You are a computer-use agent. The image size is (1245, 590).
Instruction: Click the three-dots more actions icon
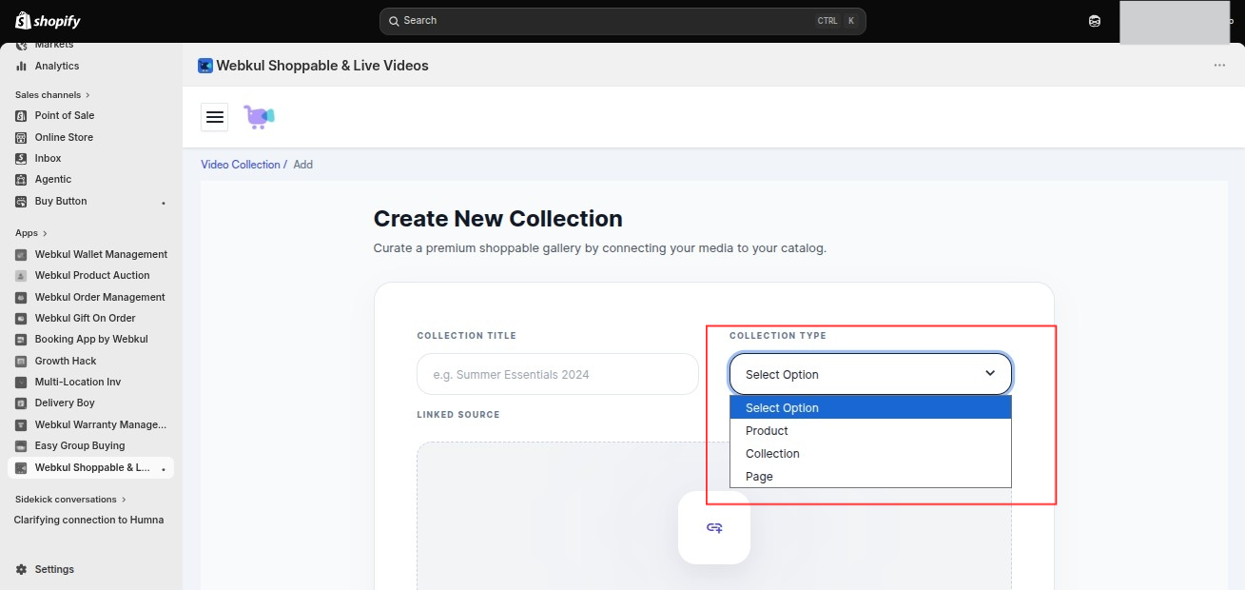coord(1219,66)
